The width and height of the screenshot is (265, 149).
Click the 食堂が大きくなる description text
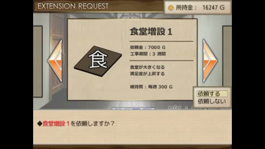(147, 67)
